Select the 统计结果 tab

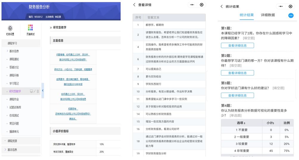[247, 15]
